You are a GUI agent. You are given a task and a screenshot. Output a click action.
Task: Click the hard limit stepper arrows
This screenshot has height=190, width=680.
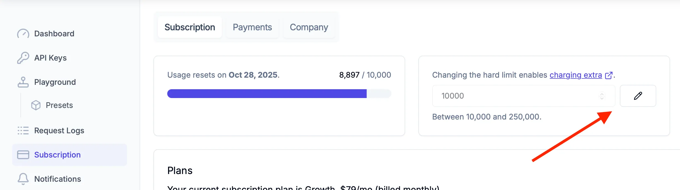click(602, 96)
